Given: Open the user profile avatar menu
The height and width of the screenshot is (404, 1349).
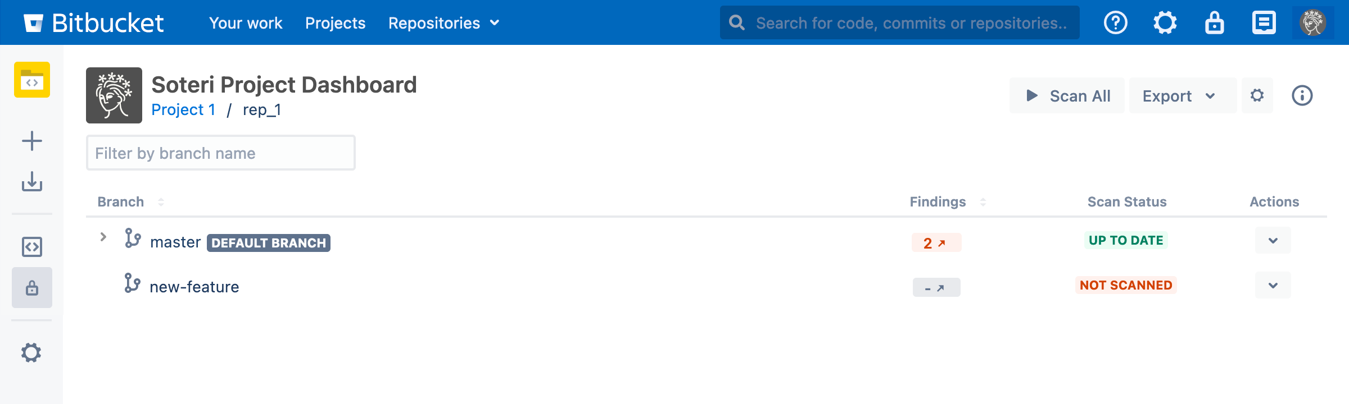Looking at the screenshot, I should [x=1312, y=23].
